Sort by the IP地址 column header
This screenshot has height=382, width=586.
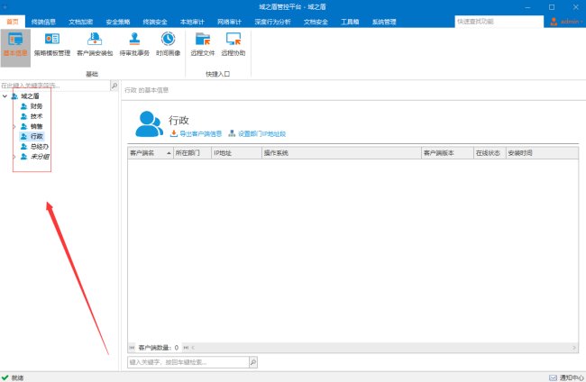[x=236, y=153]
